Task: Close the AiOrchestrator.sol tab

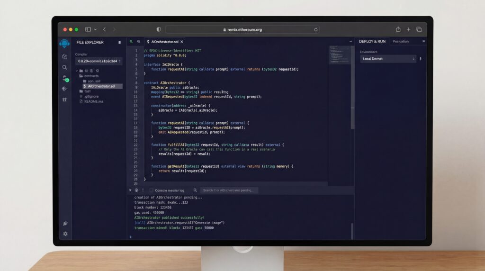Action: pyautogui.click(x=182, y=42)
